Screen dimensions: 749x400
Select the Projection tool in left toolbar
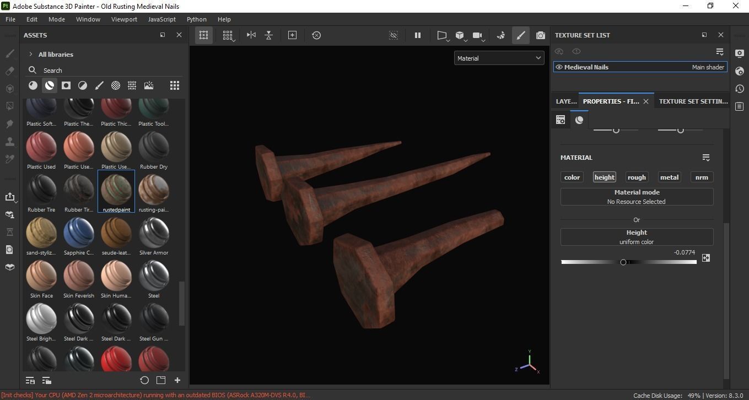[9, 89]
